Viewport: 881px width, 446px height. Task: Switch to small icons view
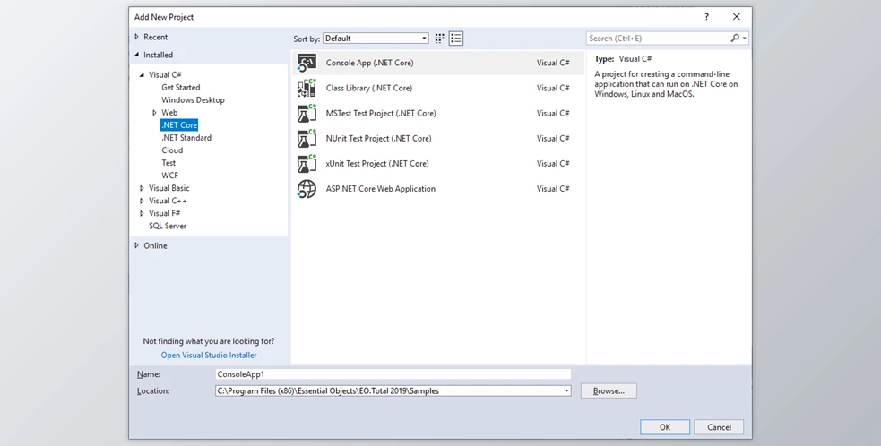439,39
